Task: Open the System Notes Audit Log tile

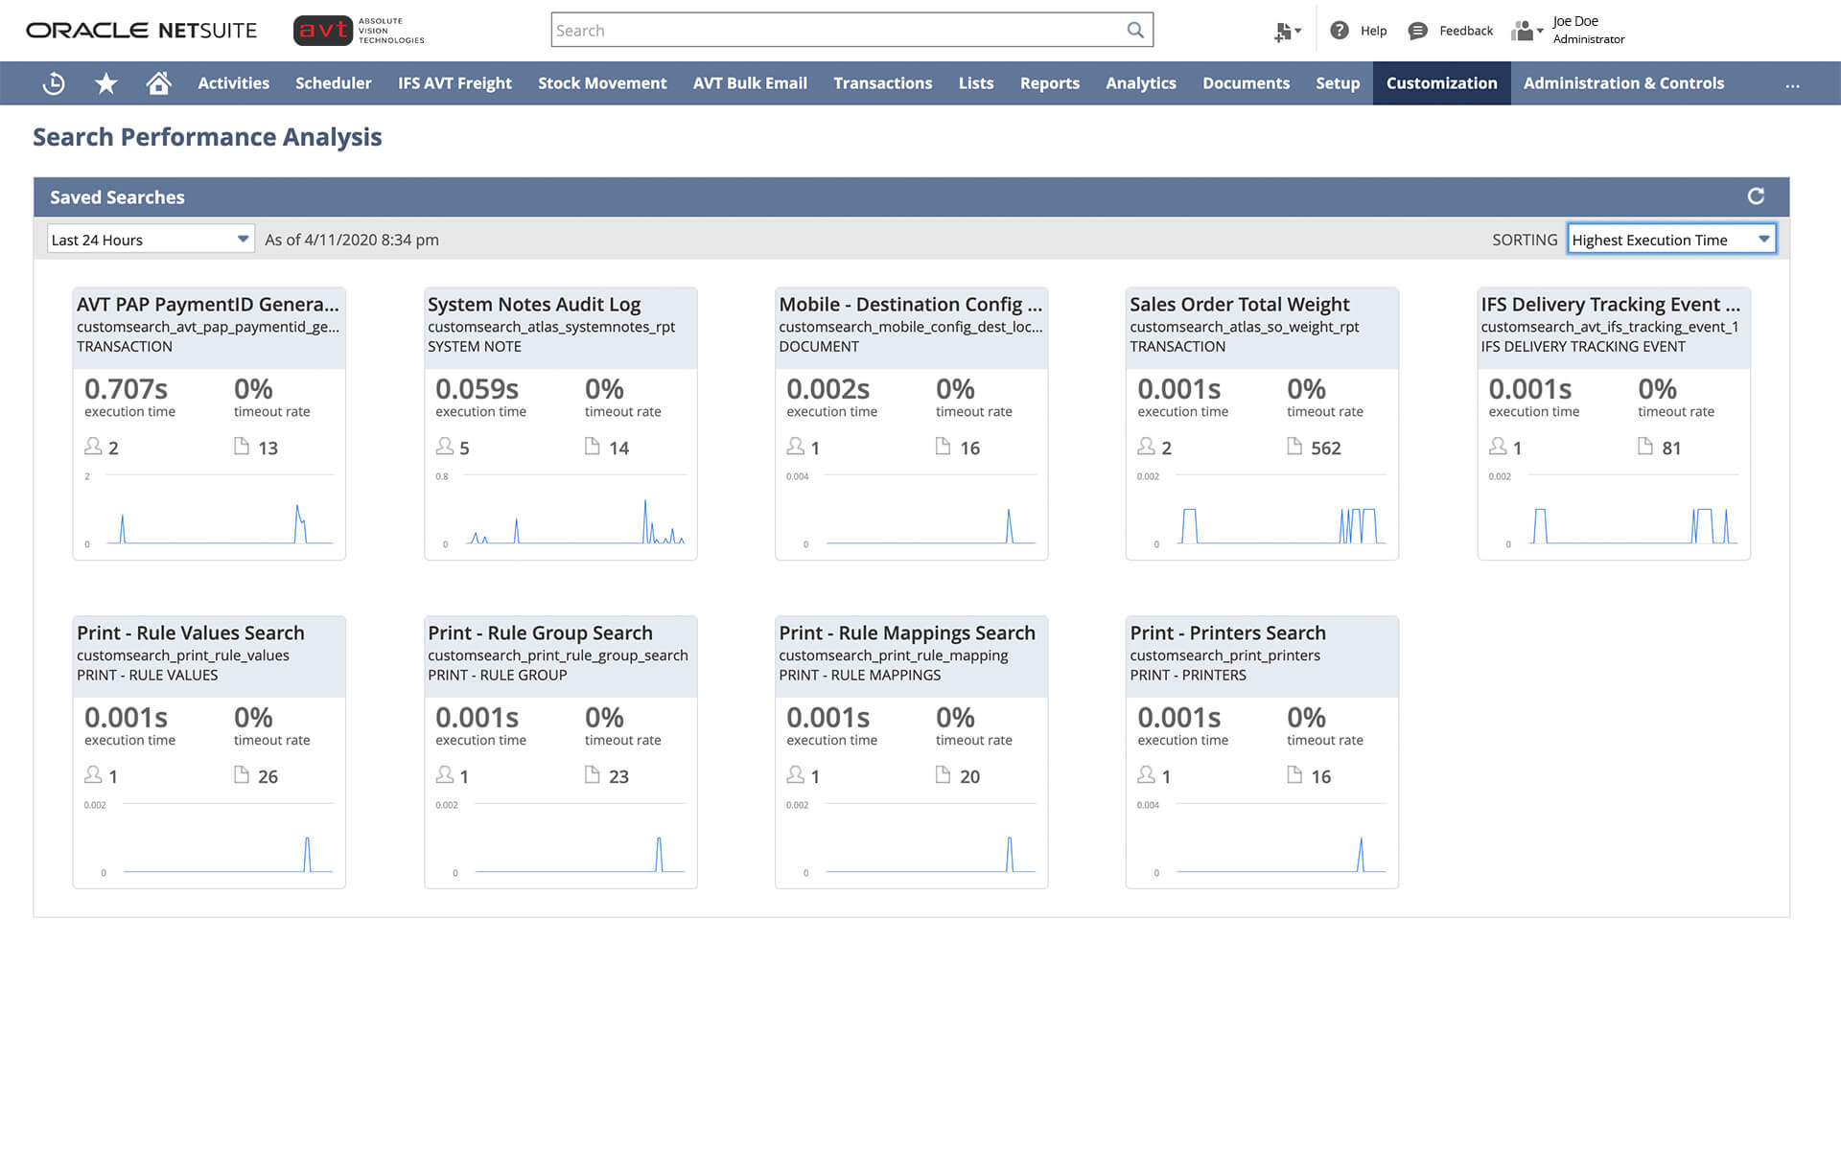Action: tap(533, 305)
